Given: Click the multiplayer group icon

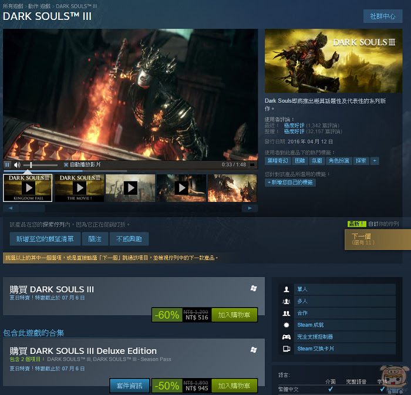Looking at the screenshot, I should point(287,301).
